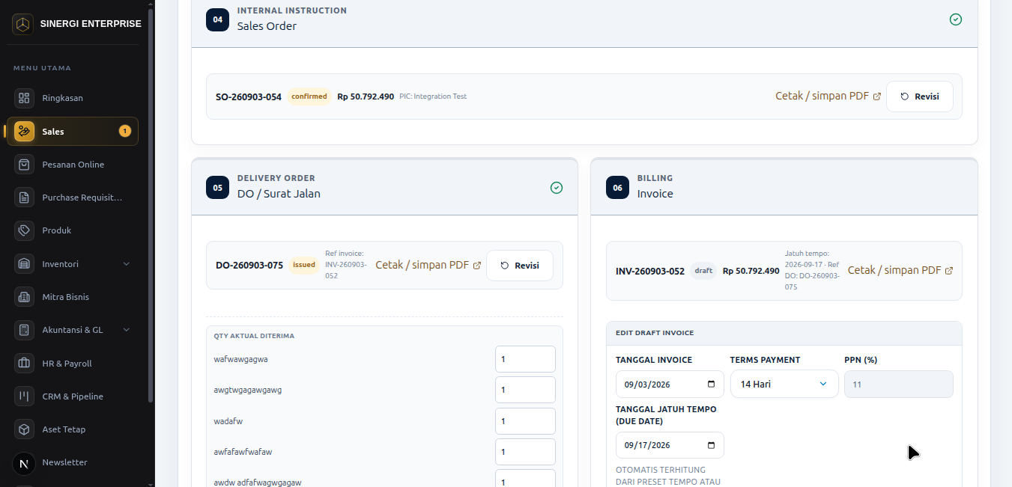The width and height of the screenshot is (1012, 487).
Task: Click Qty Aktual Diterima label
Action: click(254, 336)
